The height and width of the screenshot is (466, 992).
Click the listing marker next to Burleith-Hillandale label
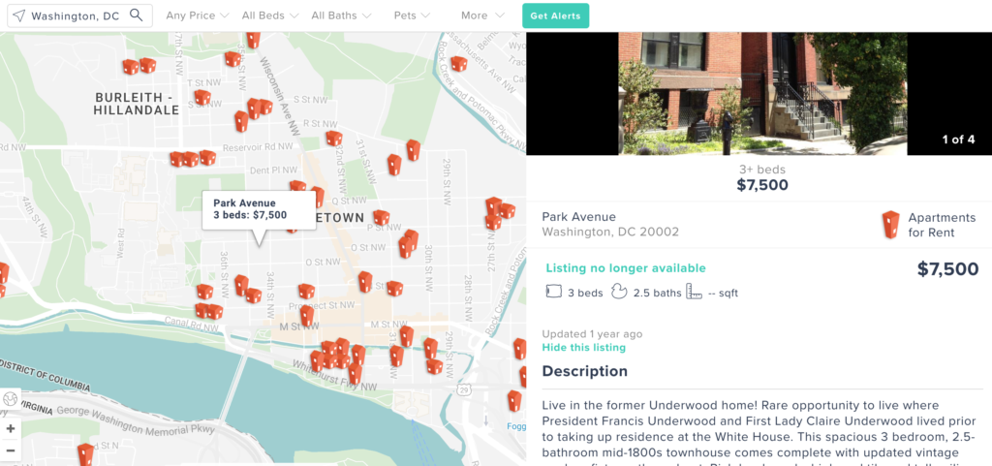pos(202,98)
